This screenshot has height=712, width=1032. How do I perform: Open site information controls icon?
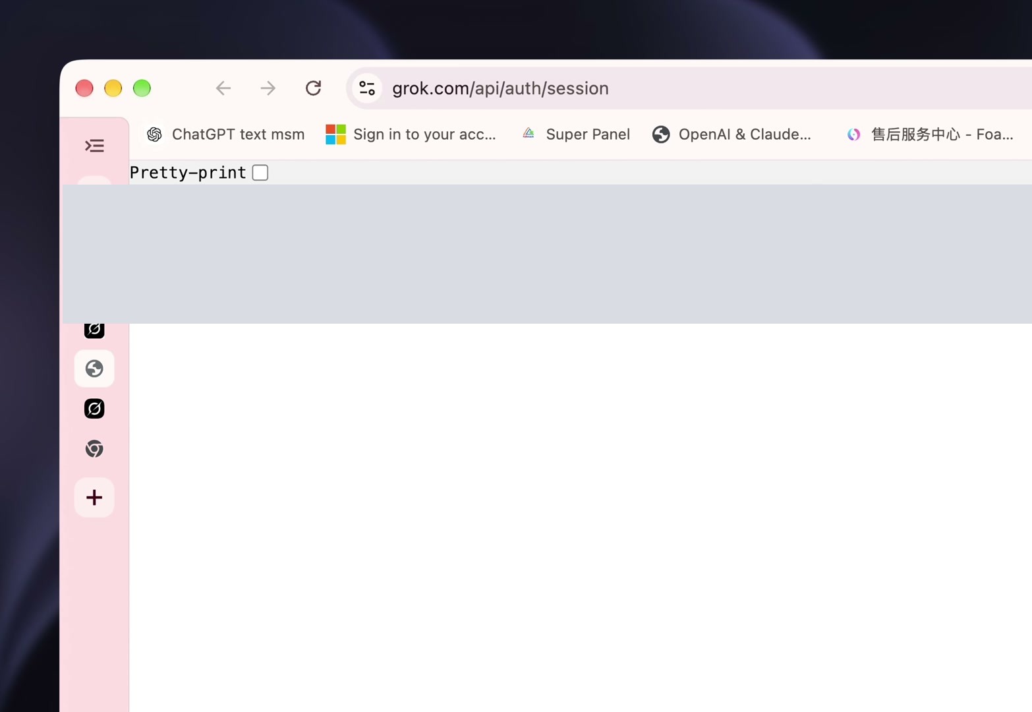pos(367,88)
